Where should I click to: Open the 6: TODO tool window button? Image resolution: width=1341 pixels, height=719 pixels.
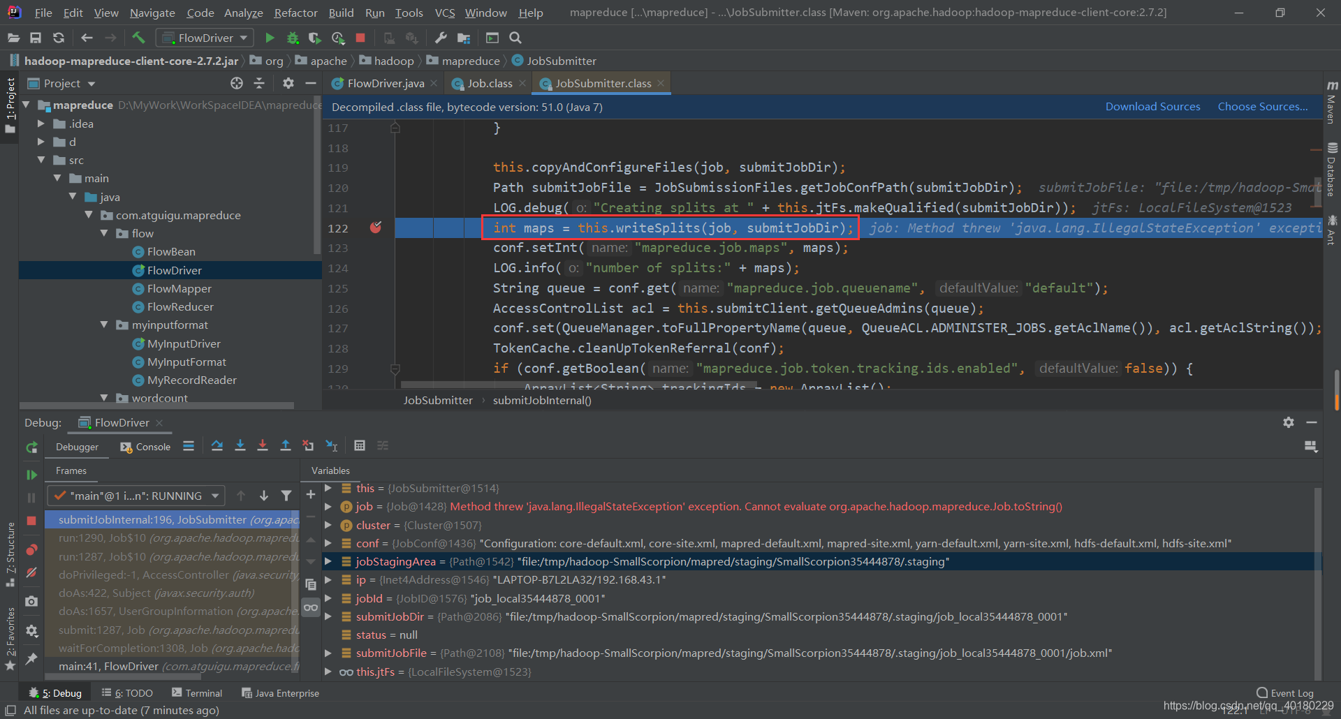[127, 692]
